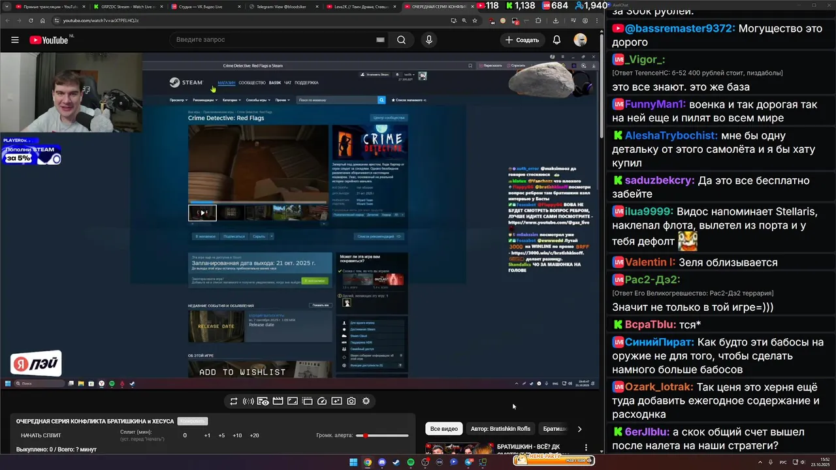836x470 pixels.
Task: Click the YouTube search magnifier button
Action: (x=401, y=40)
